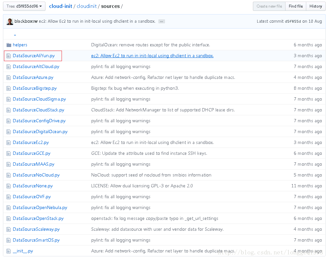Click the DataSourceEc2.py file icon
The width and height of the screenshot is (327, 259).
point(9,143)
